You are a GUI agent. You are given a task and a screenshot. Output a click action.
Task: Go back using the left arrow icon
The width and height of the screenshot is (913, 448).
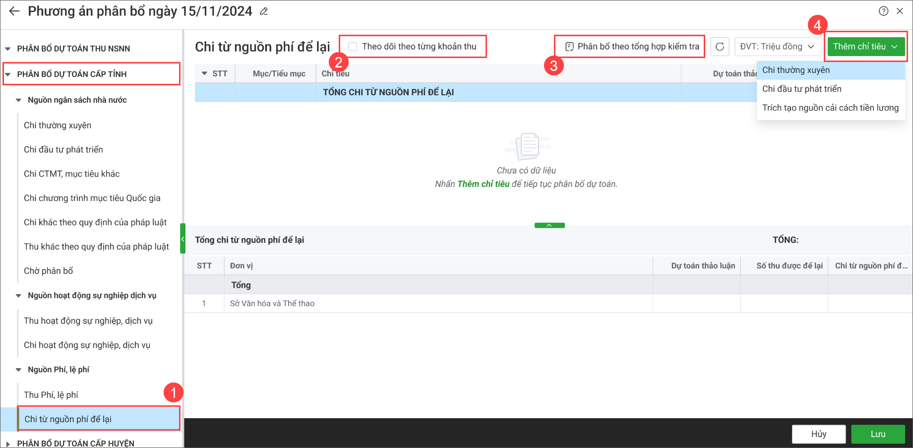click(x=14, y=11)
